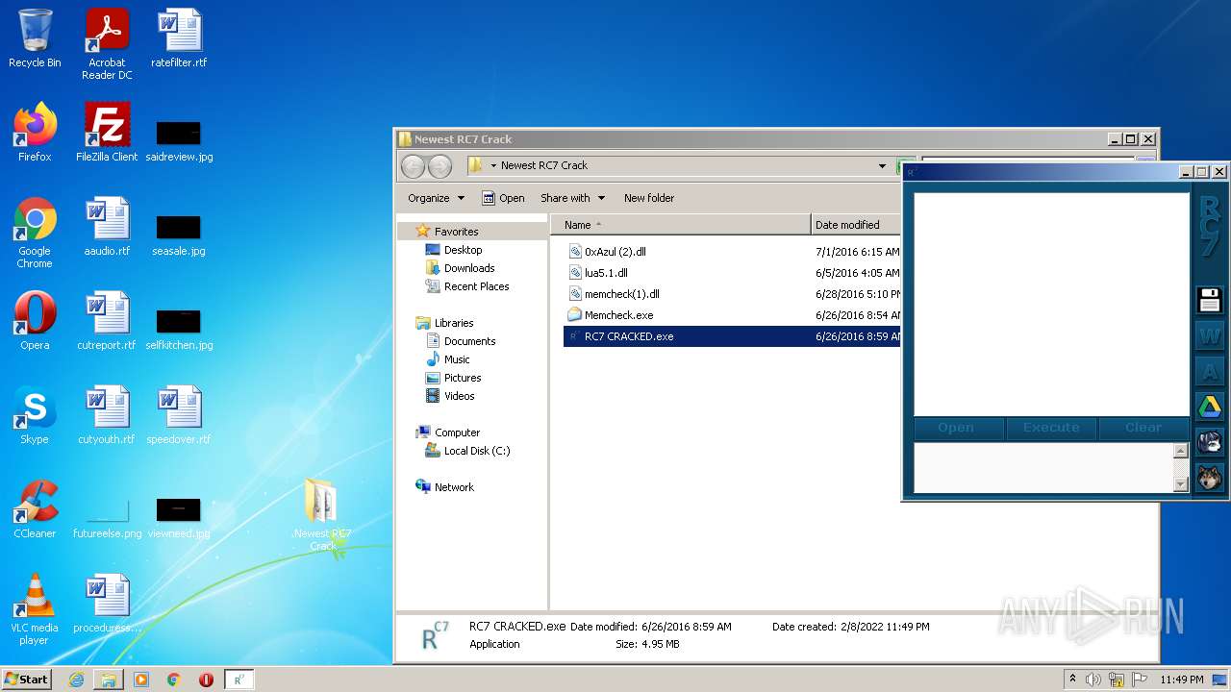Click the Clear button in RC7
Screen dimensions: 1231x692
click(x=1143, y=428)
